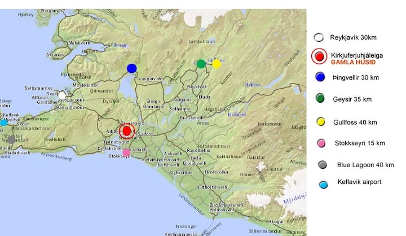Click the grey legend dot for Blue Lagoon
Image resolution: width=406 pixels, height=236 pixels.
(323, 164)
